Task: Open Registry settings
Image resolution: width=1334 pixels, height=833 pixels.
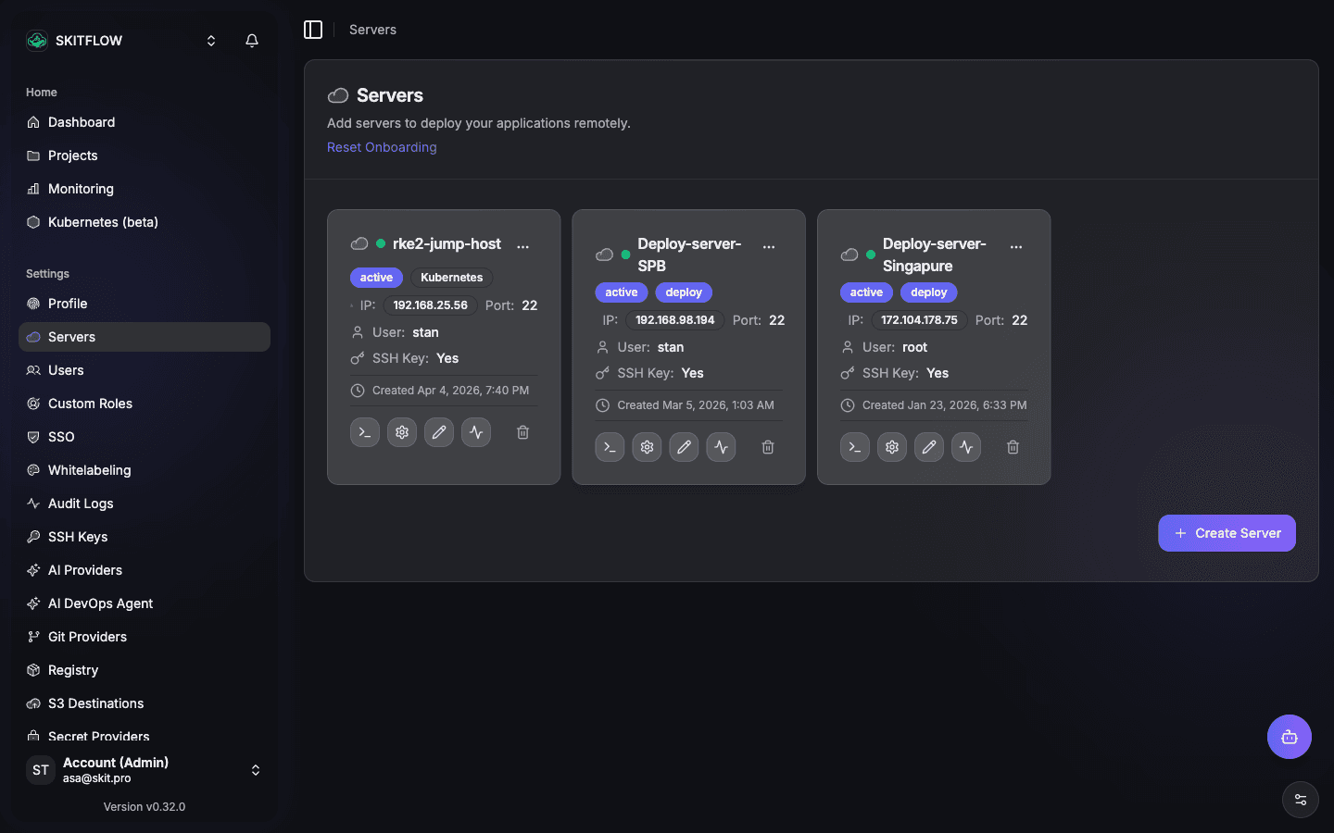Action: pyautogui.click(x=145, y=670)
